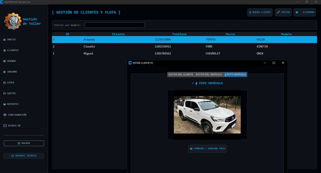Click the Backup button
Screen dimensions: 321x173
(x=24, y=143)
